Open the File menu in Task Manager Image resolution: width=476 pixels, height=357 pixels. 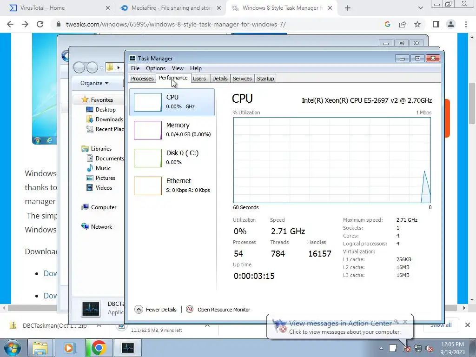[x=135, y=68]
